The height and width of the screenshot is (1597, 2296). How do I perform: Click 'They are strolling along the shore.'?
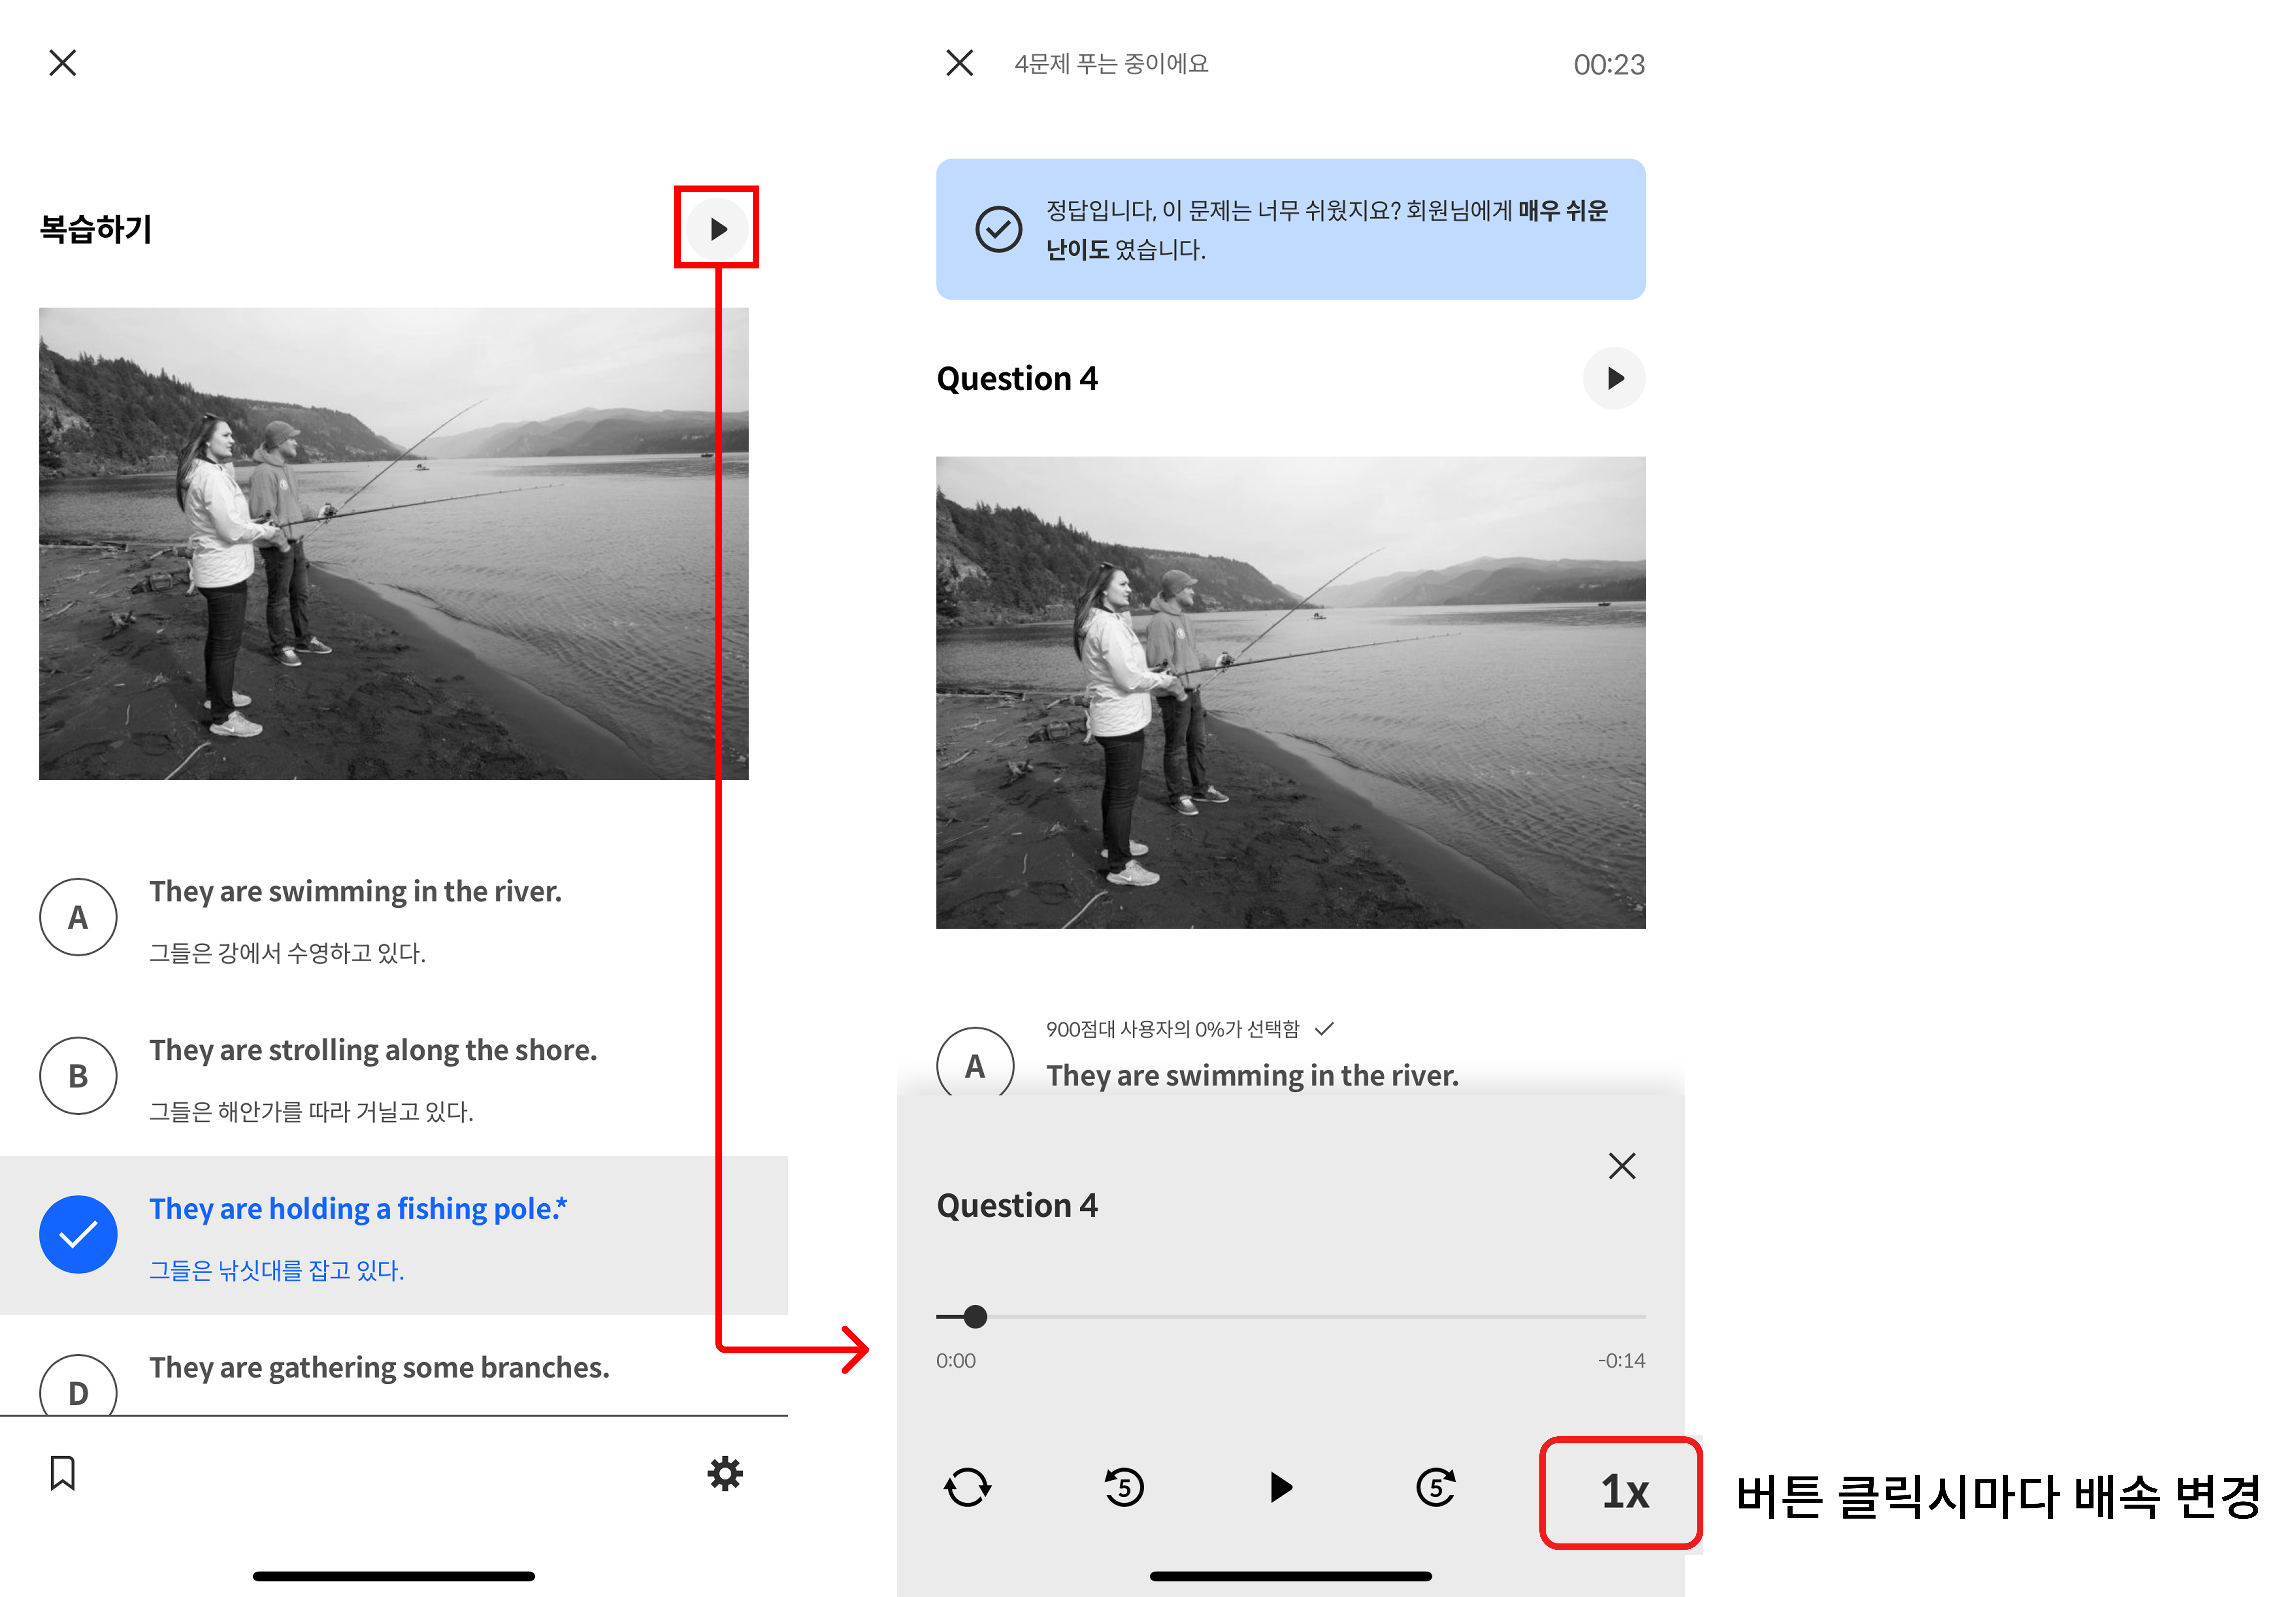point(373,1050)
